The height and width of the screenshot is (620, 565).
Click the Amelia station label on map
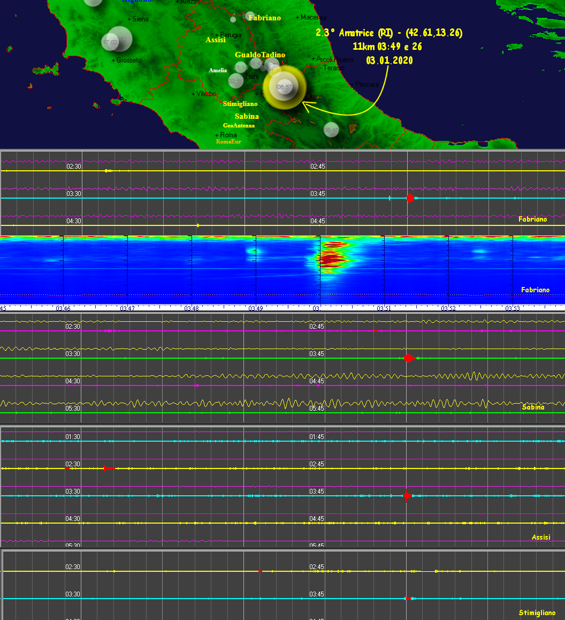pos(218,70)
